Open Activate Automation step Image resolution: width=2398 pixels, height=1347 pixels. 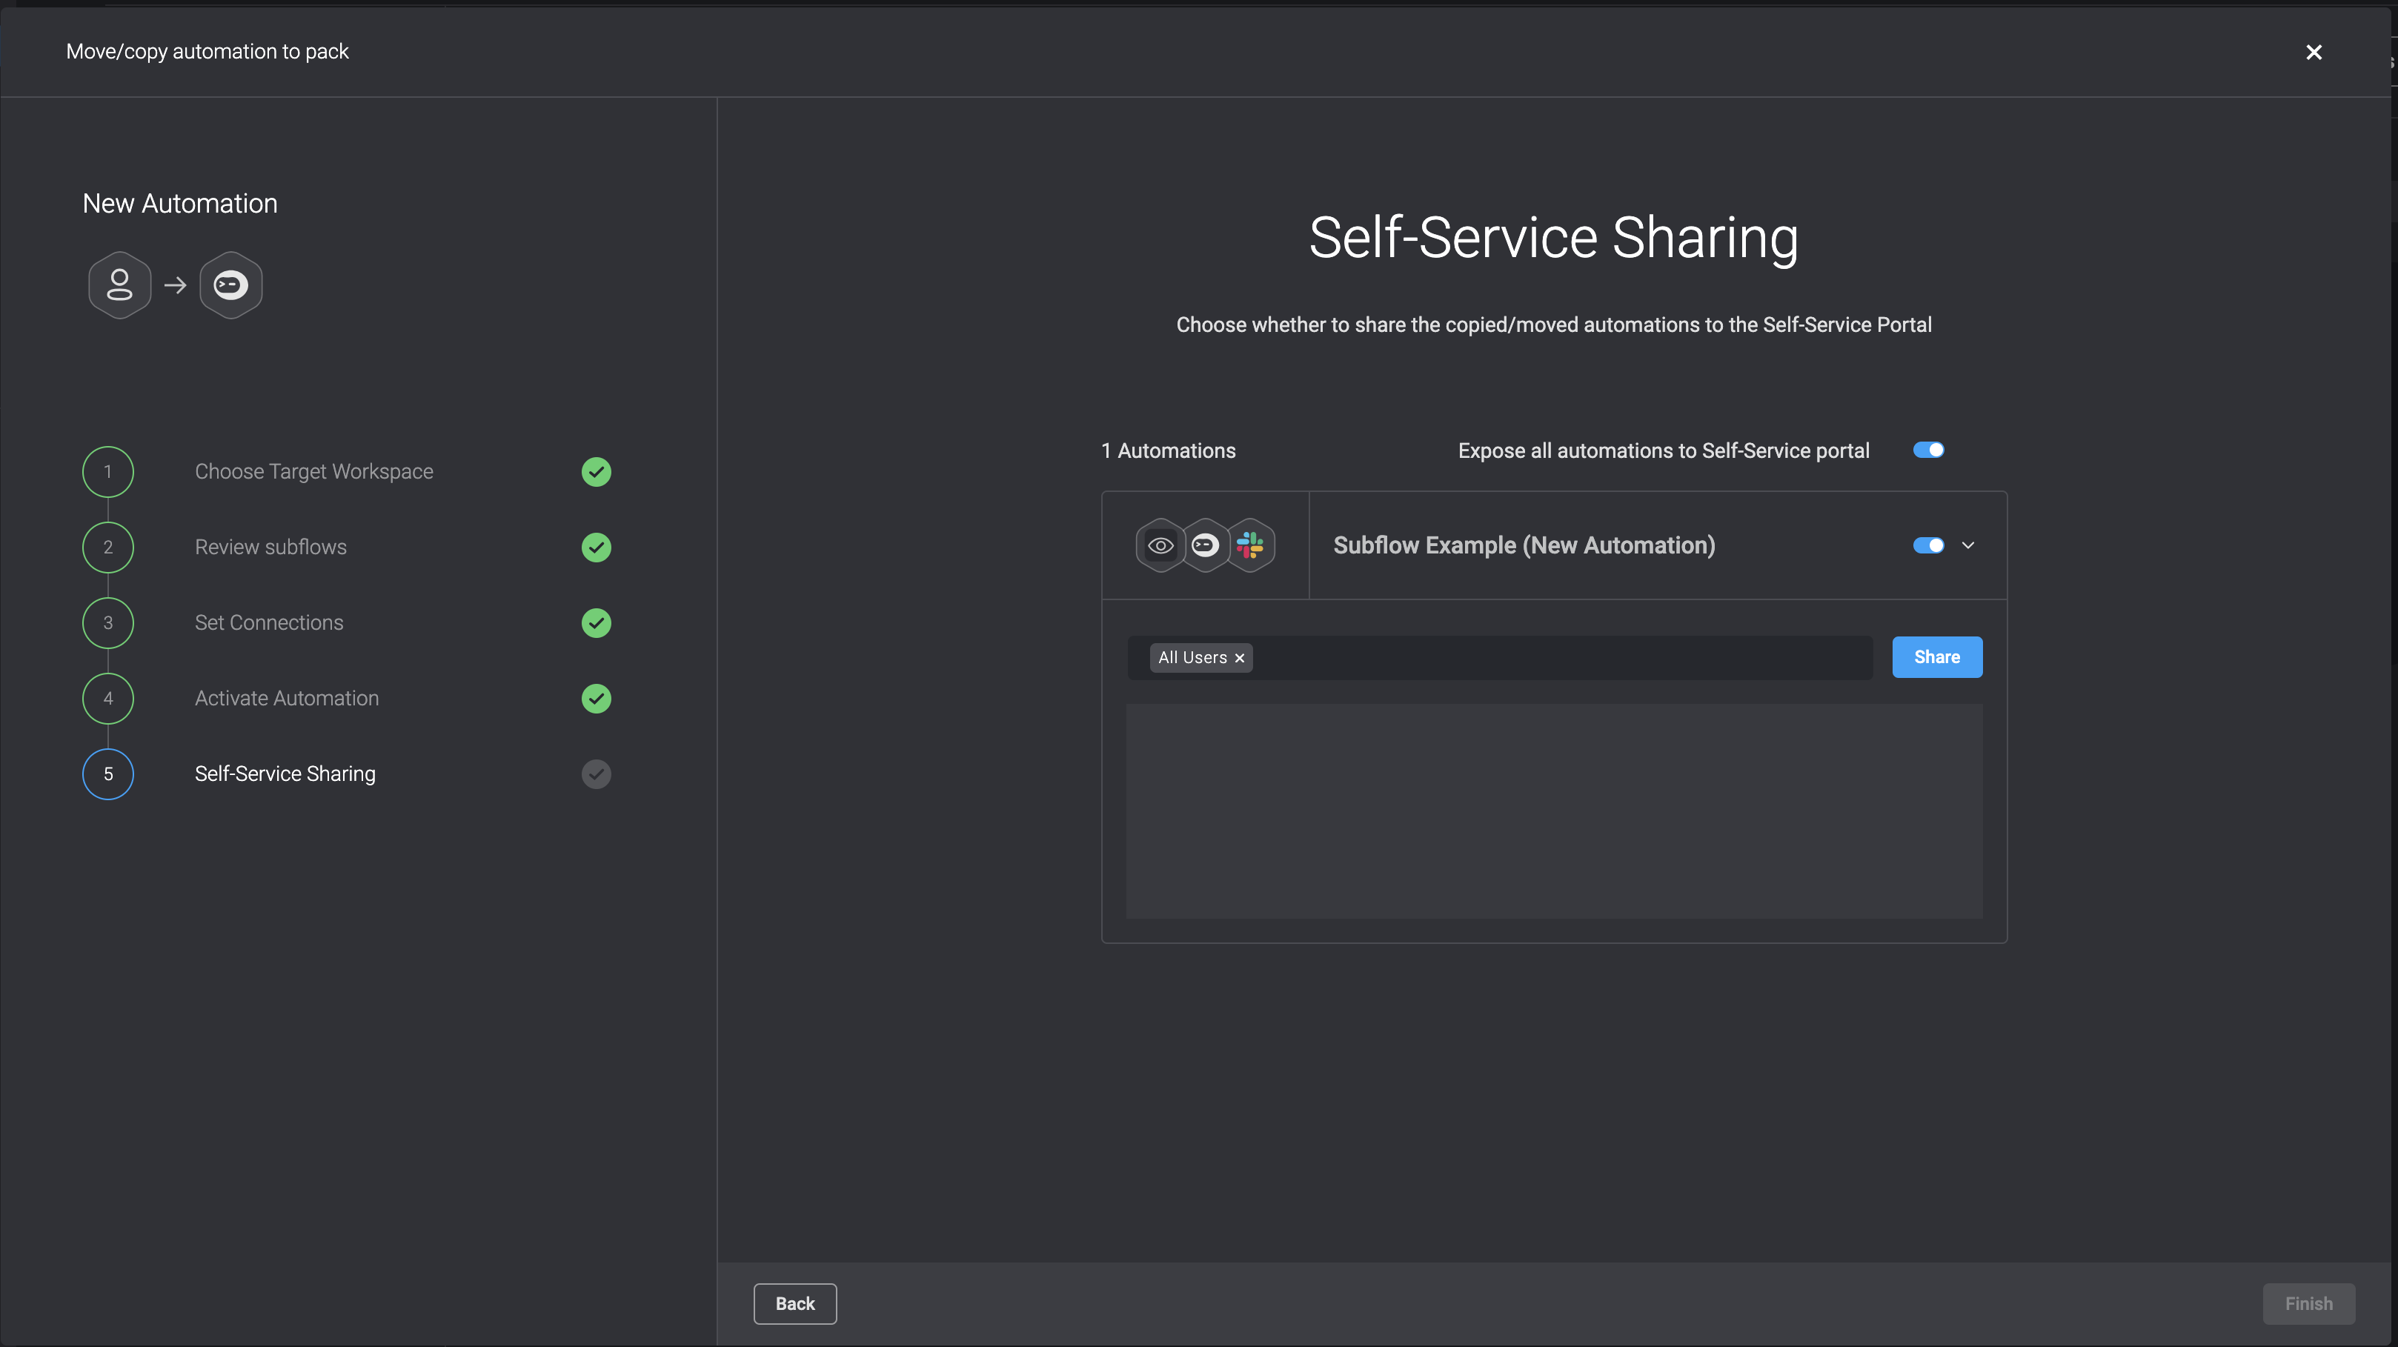(287, 698)
